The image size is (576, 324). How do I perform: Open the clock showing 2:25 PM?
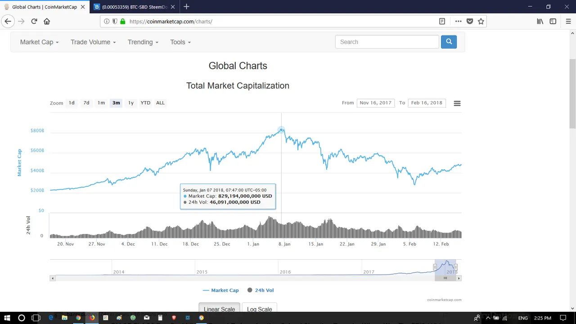(x=542, y=318)
